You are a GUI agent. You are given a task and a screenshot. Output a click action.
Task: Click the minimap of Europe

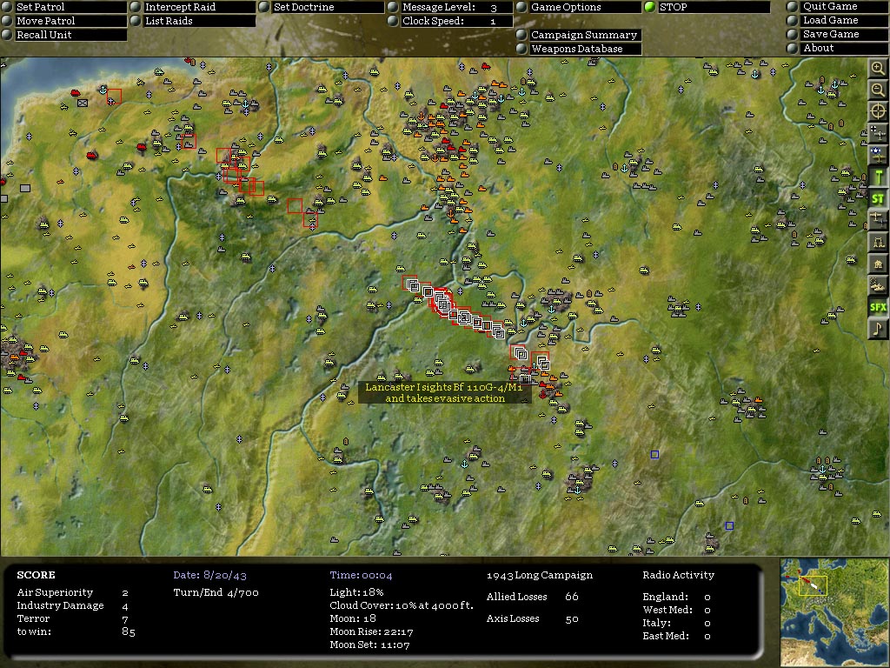pos(834,612)
